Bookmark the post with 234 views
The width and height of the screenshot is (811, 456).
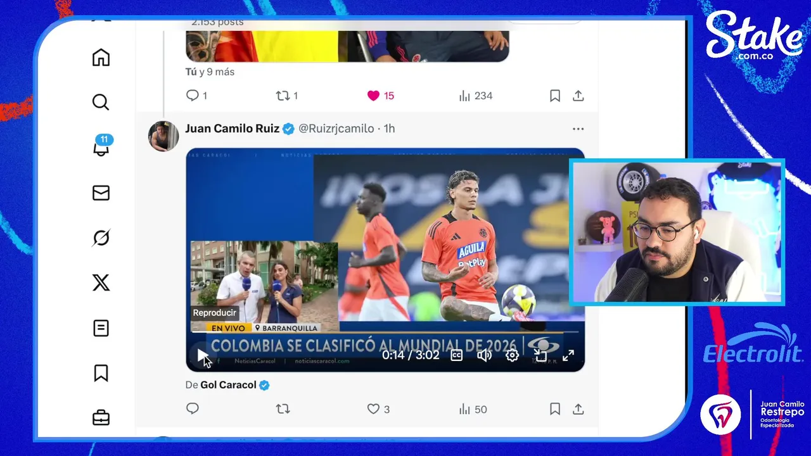point(555,96)
